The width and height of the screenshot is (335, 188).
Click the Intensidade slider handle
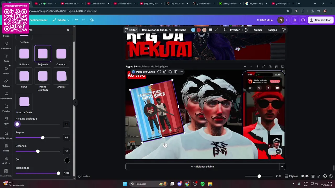58,173
